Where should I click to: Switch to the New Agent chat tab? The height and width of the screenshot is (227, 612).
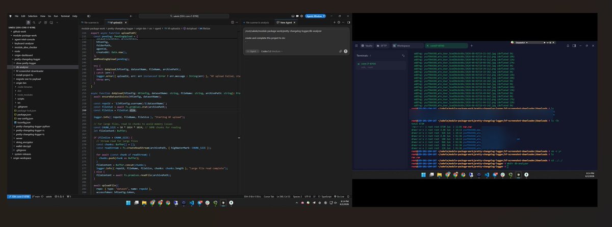pyautogui.click(x=286, y=22)
